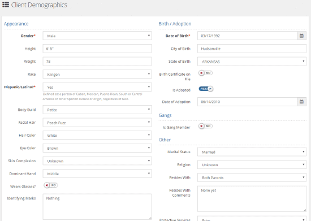Screen dimensions: 311x221
Task: Turn off the Is Adopted switch
Action: pyautogui.click(x=206, y=89)
